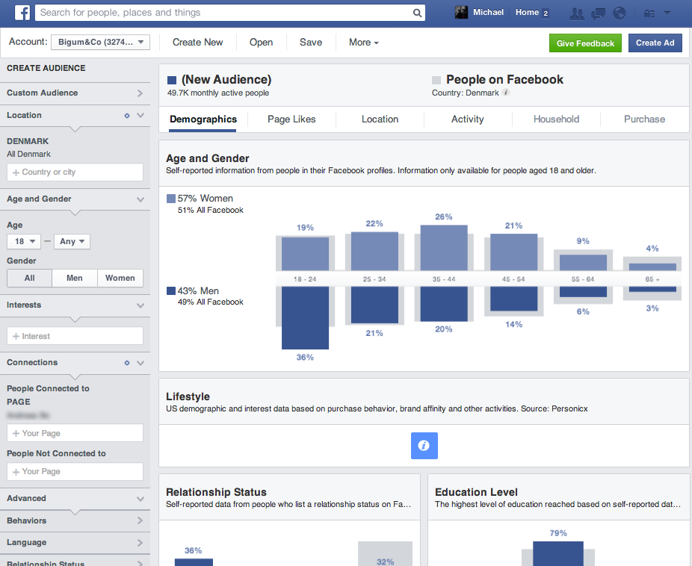Switch to the Activity tab
Image resolution: width=692 pixels, height=566 pixels.
[x=467, y=119]
